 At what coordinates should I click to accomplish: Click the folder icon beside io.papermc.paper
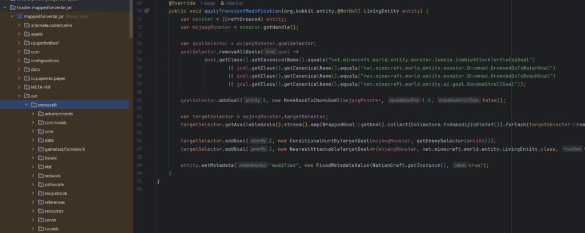click(27, 78)
